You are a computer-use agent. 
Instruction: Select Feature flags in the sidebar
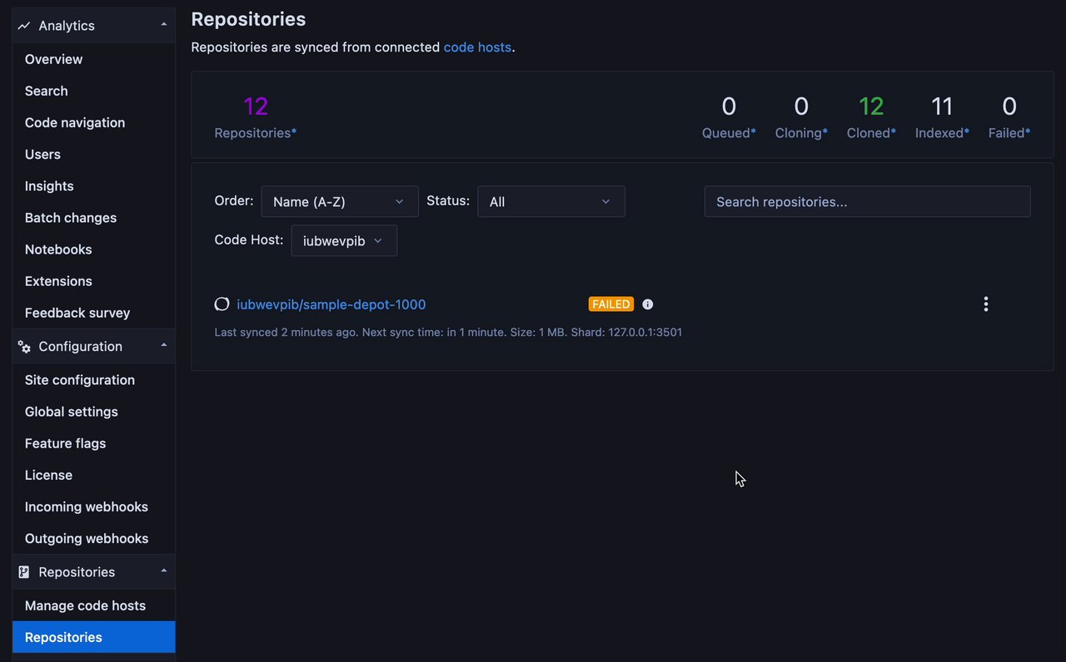[x=65, y=443]
